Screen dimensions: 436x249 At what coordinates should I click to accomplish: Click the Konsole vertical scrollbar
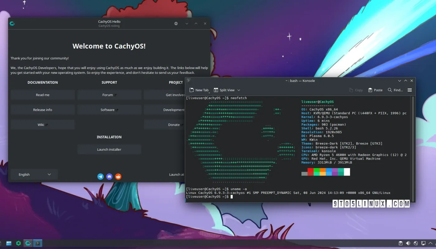click(x=413, y=148)
